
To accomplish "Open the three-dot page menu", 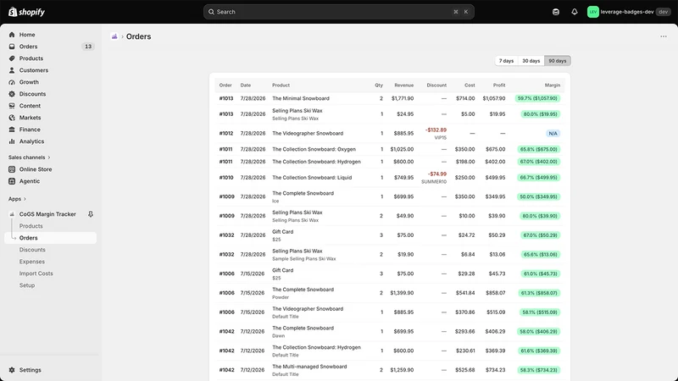I will point(664,36).
